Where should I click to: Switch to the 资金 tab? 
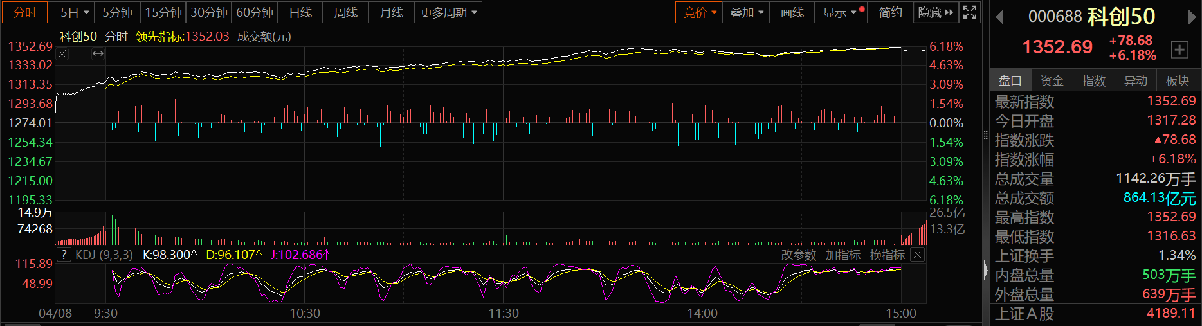click(x=1052, y=80)
